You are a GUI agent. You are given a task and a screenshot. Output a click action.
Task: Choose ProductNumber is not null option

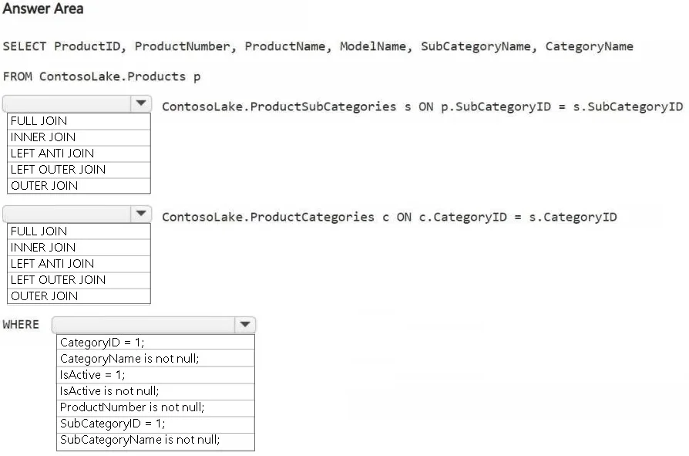tap(156, 407)
